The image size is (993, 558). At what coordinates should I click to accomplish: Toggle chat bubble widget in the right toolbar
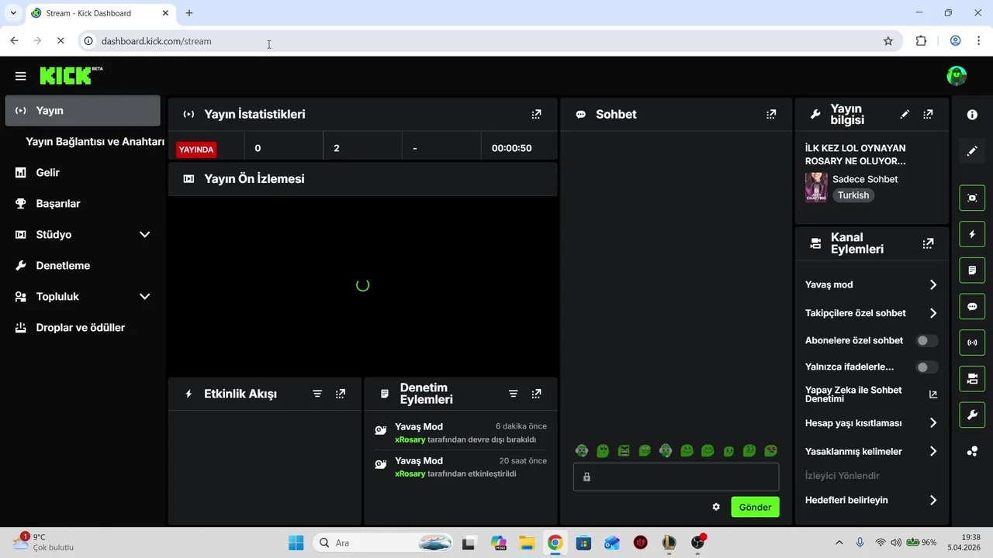[972, 307]
